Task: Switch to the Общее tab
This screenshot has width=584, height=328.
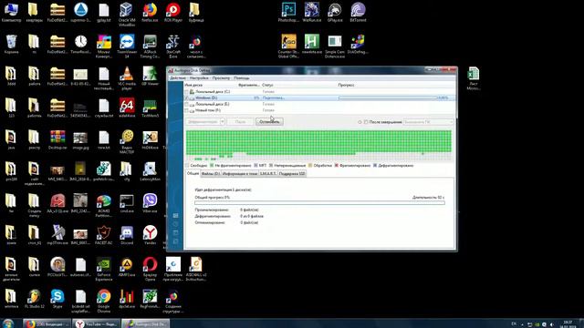Action: click(x=193, y=173)
